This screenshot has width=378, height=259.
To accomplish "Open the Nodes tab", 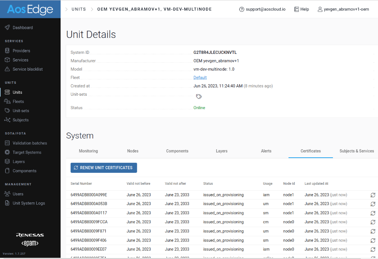I will tap(133, 151).
